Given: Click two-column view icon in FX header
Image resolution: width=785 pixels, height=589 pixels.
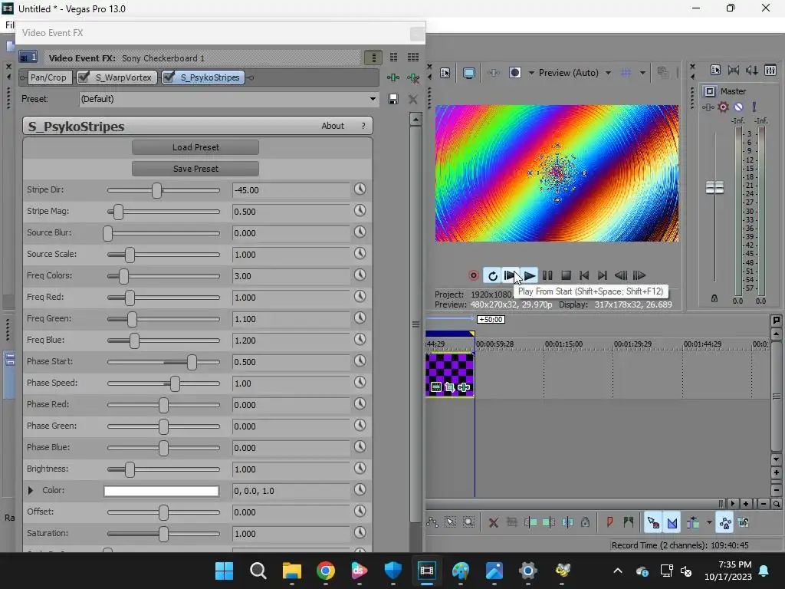Looking at the screenshot, I should [393, 58].
